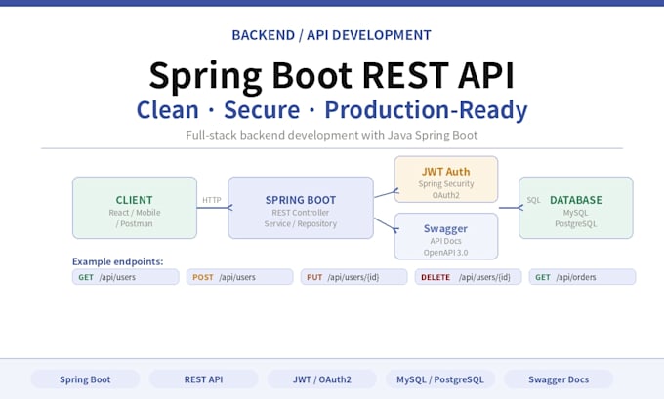The height and width of the screenshot is (399, 664).
Task: Click the DATABASE diagram box
Action: [x=576, y=208]
